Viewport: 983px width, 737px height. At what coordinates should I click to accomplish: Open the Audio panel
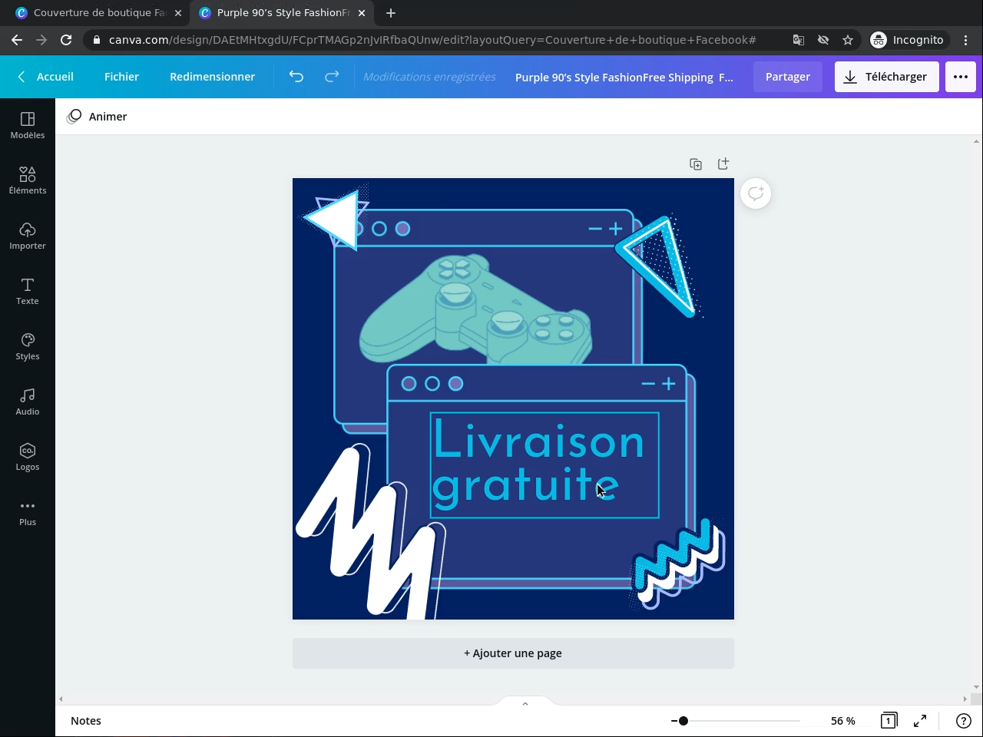click(28, 402)
